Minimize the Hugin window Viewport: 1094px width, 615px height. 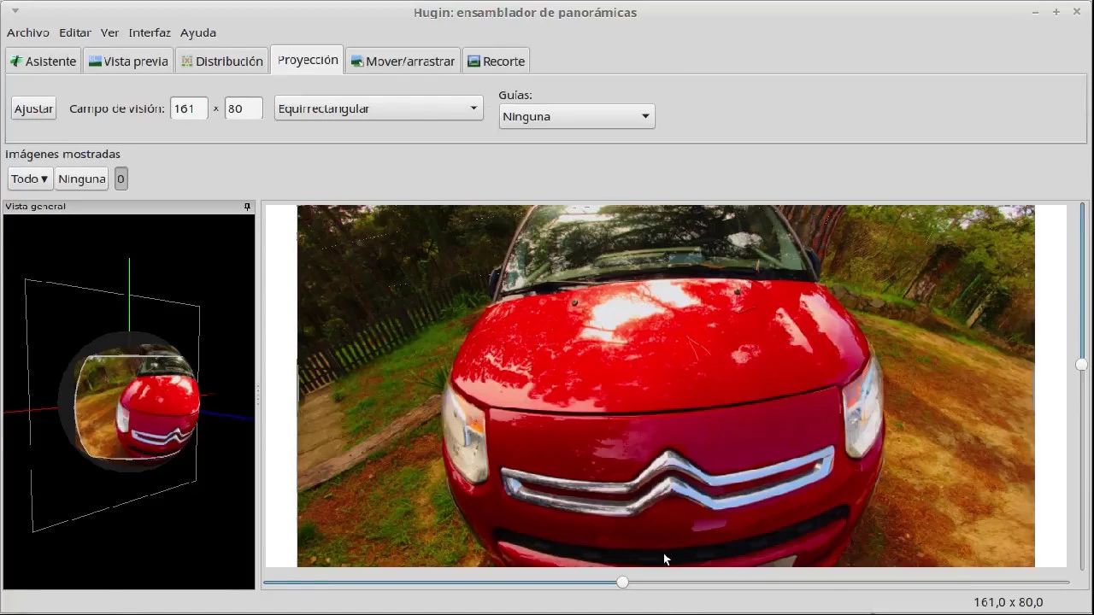tap(1035, 12)
